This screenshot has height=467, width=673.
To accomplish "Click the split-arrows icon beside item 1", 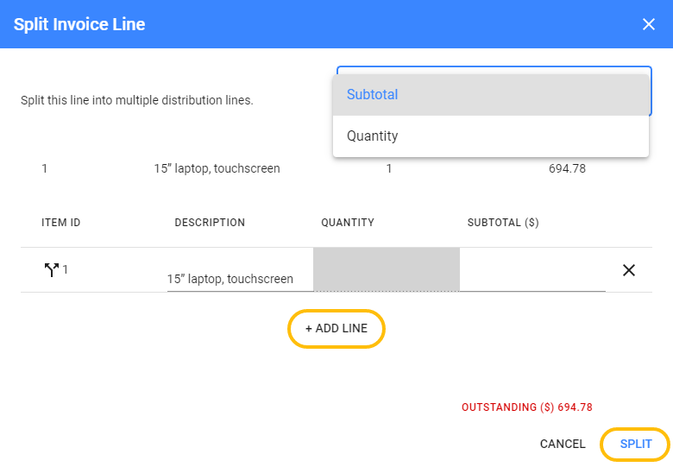I will [x=51, y=269].
